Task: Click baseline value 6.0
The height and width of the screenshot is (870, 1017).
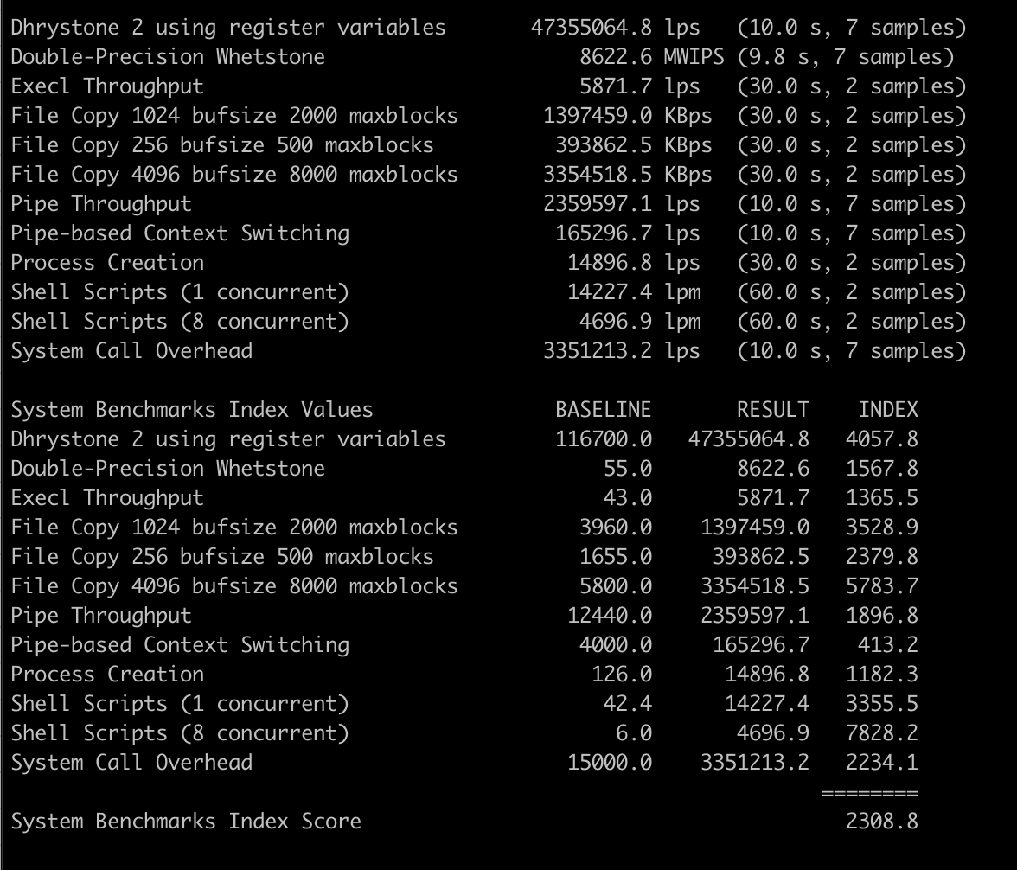Action: point(634,732)
